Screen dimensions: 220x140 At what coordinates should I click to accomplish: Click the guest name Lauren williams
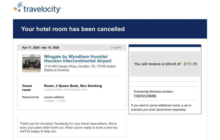pos(54,97)
